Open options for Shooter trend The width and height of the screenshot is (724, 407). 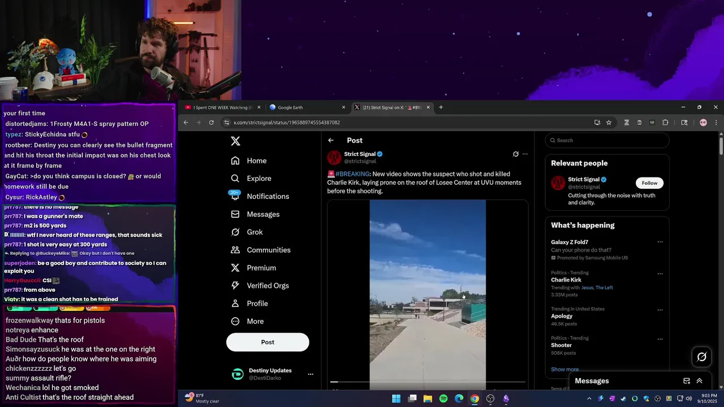coord(660,339)
